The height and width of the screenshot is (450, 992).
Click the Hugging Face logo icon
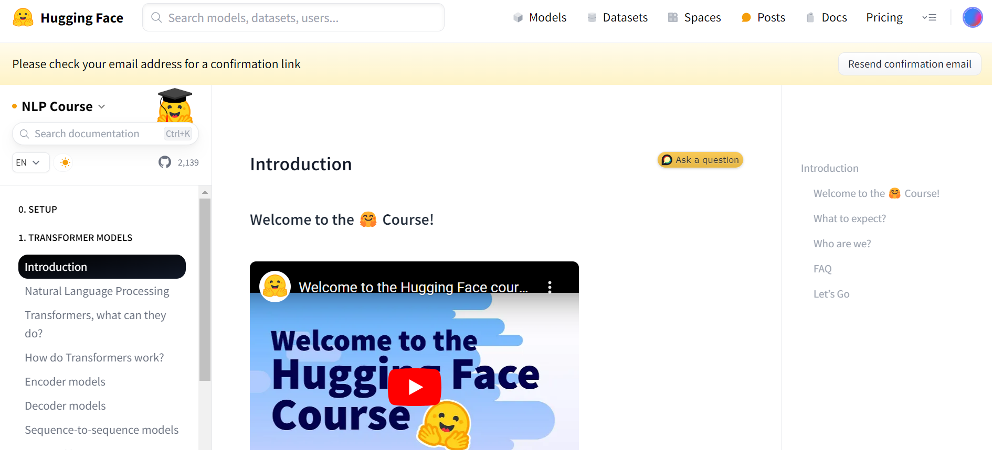(x=23, y=18)
